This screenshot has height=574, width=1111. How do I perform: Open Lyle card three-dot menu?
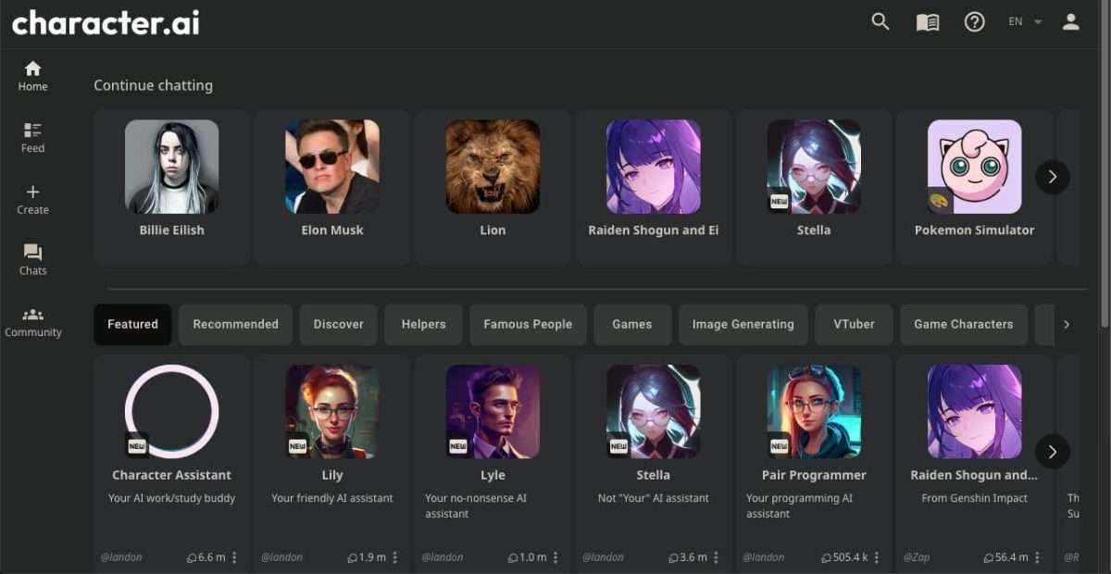[x=555, y=557]
